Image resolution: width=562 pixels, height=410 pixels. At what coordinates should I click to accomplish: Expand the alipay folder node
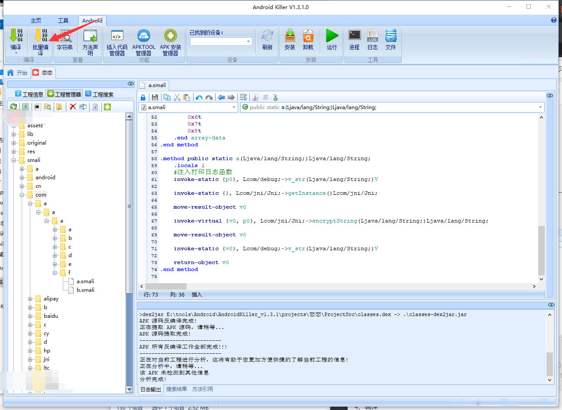pos(30,299)
